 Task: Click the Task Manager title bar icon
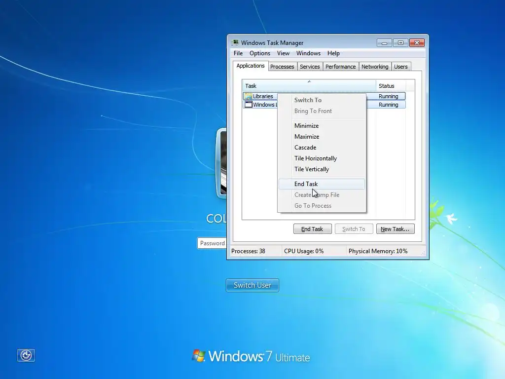pos(235,42)
